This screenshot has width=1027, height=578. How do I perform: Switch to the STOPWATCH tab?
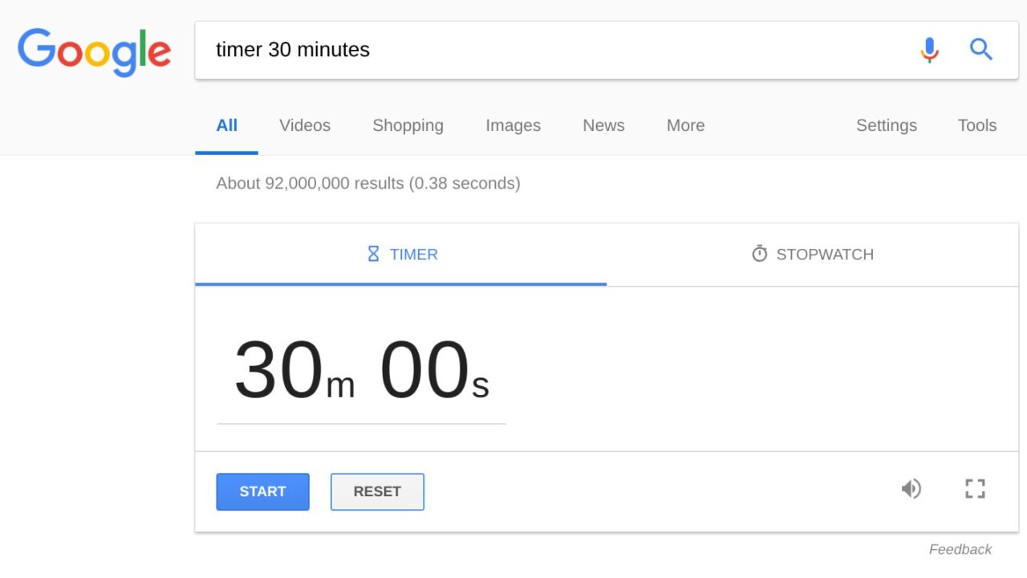(x=812, y=254)
